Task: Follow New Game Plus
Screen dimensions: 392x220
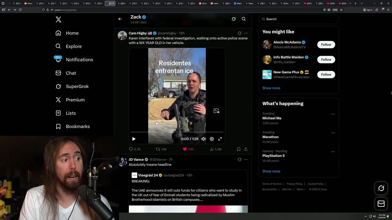Action: point(326,75)
